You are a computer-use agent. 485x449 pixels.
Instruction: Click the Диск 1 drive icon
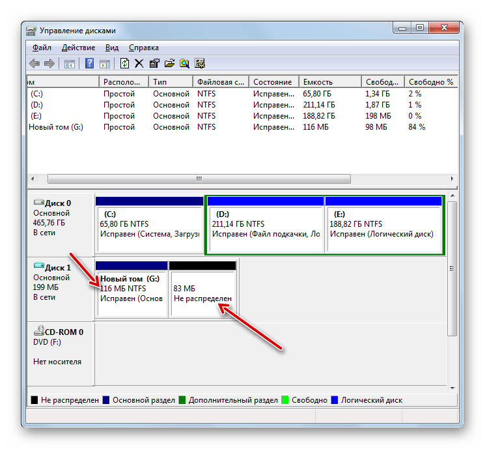coord(38,265)
